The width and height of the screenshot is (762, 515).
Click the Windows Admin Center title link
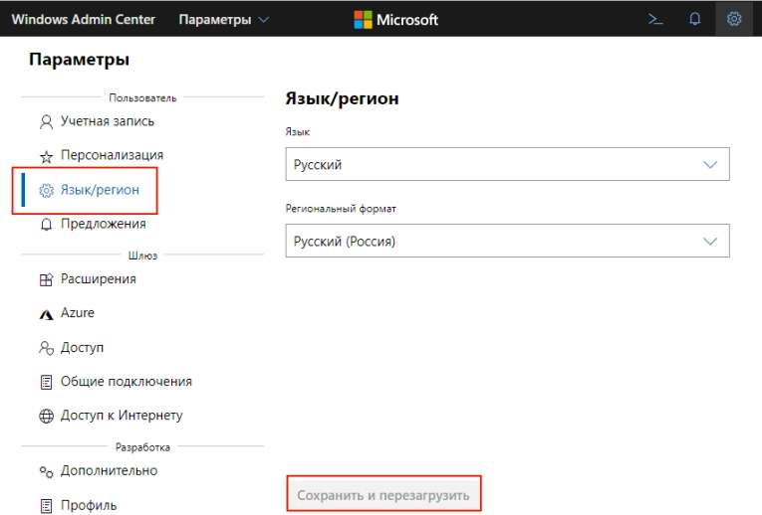(x=83, y=20)
